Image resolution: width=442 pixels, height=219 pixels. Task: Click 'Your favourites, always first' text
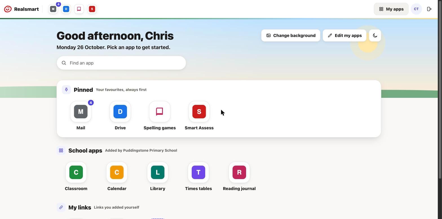(121, 90)
